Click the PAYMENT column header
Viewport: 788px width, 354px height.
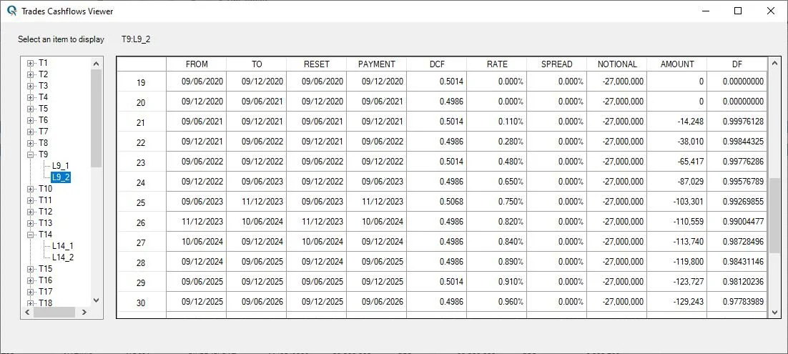376,64
